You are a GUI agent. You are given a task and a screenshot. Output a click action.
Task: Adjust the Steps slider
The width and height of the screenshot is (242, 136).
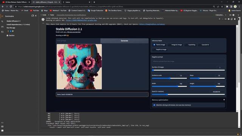click(x=207, y=78)
